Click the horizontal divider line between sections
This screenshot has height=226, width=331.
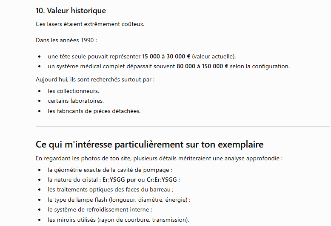click(183, 127)
